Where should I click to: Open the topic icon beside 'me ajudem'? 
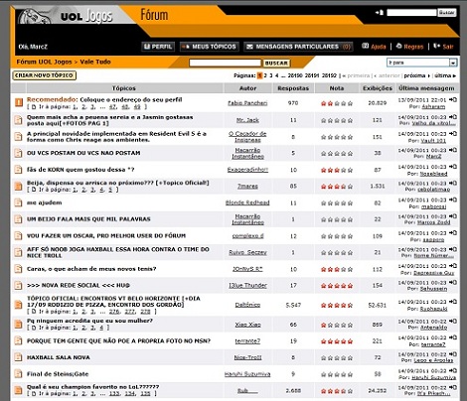coord(18,202)
